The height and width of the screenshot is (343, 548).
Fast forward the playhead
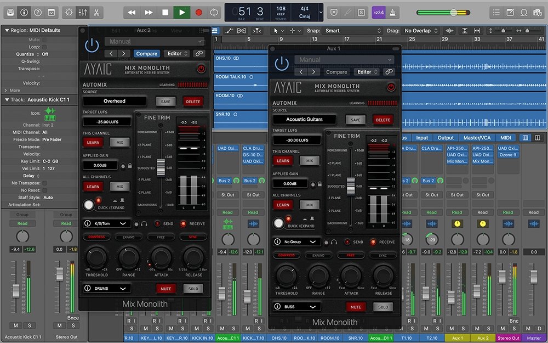[149, 13]
